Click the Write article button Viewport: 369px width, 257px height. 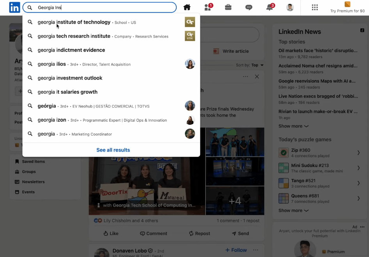click(x=231, y=51)
